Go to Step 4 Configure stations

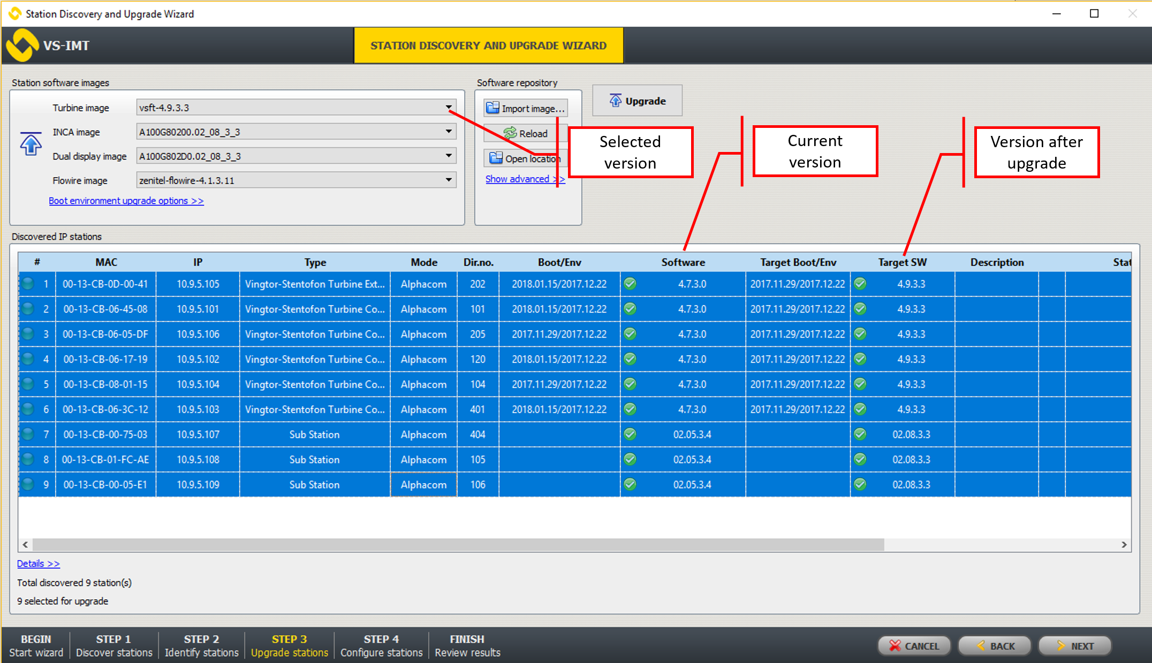381,646
